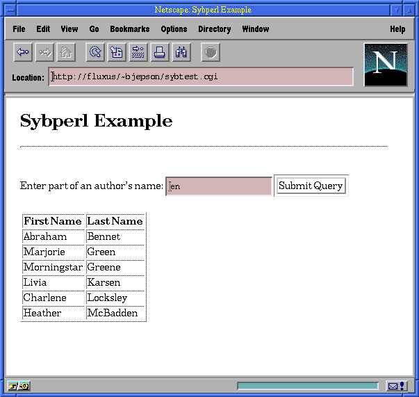Open the Directory menu

click(214, 29)
